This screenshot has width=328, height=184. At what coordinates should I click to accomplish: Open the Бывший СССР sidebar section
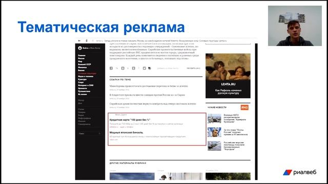coord(85,64)
